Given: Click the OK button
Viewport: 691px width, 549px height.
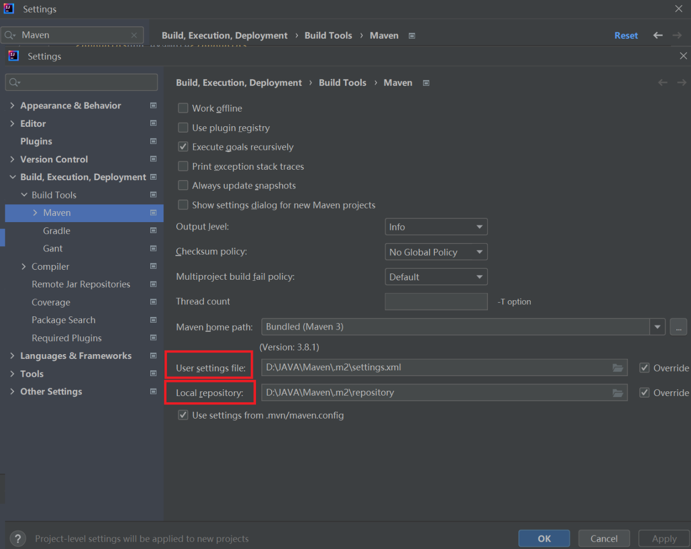Looking at the screenshot, I should [544, 539].
